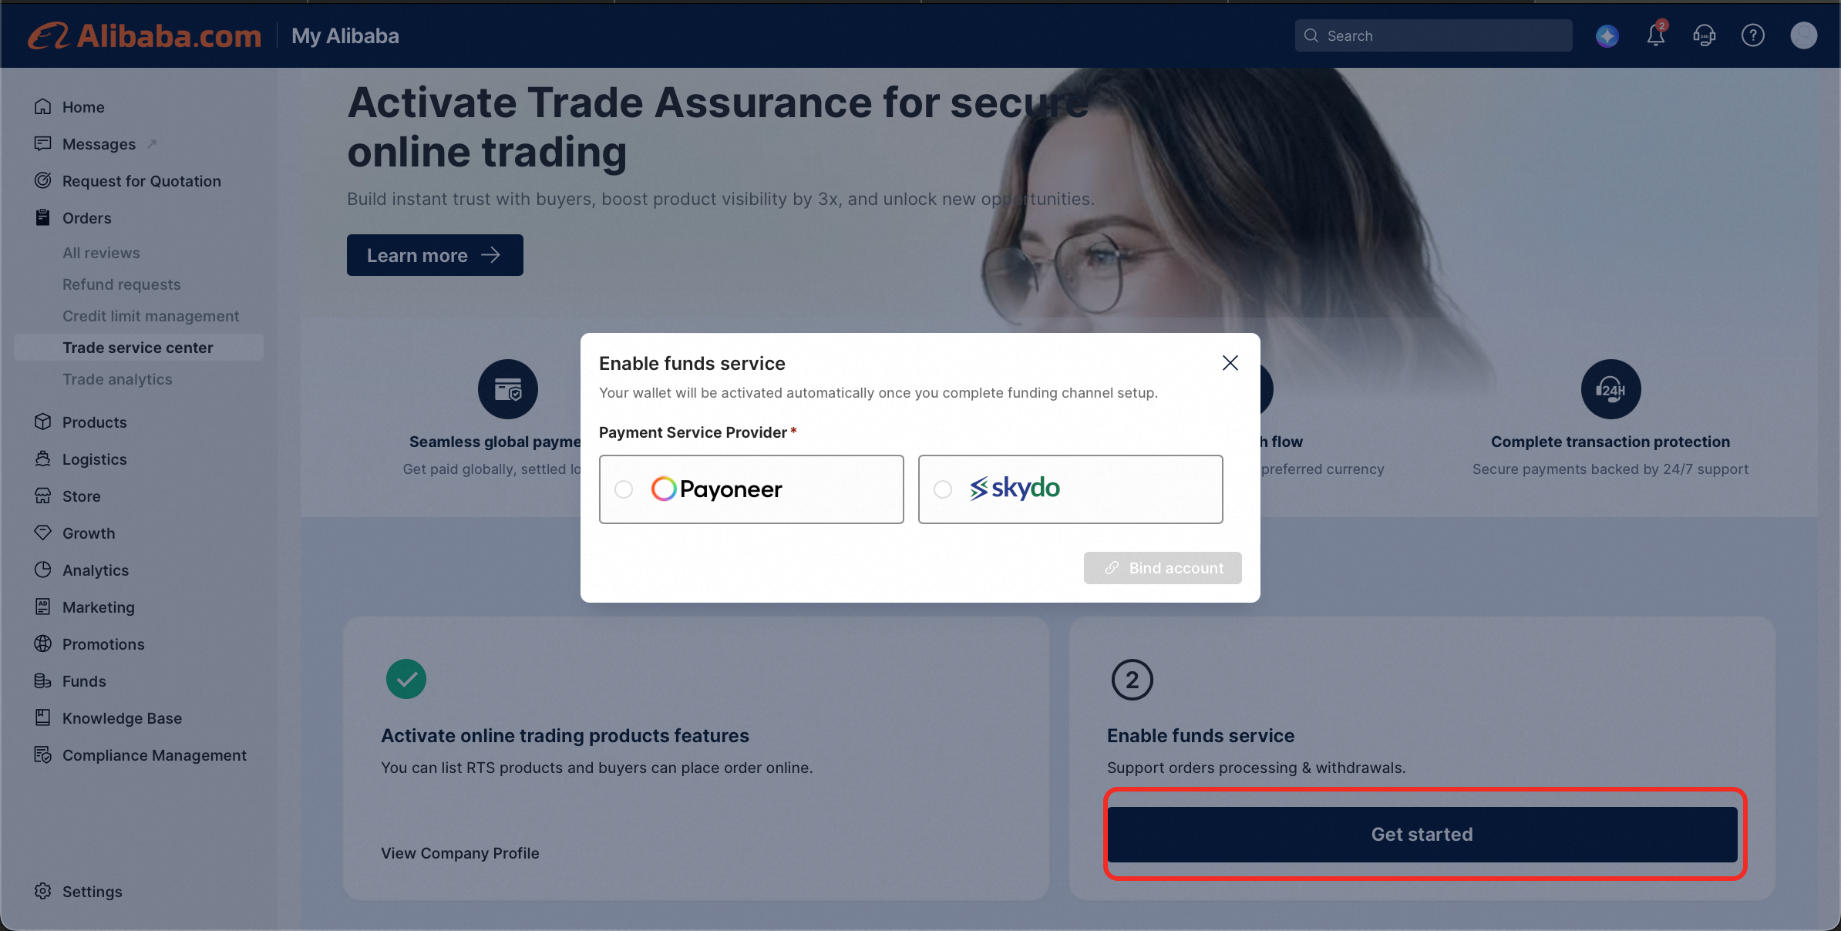The height and width of the screenshot is (931, 1841).
Task: Select the skydo radio button
Action: [x=943, y=489]
